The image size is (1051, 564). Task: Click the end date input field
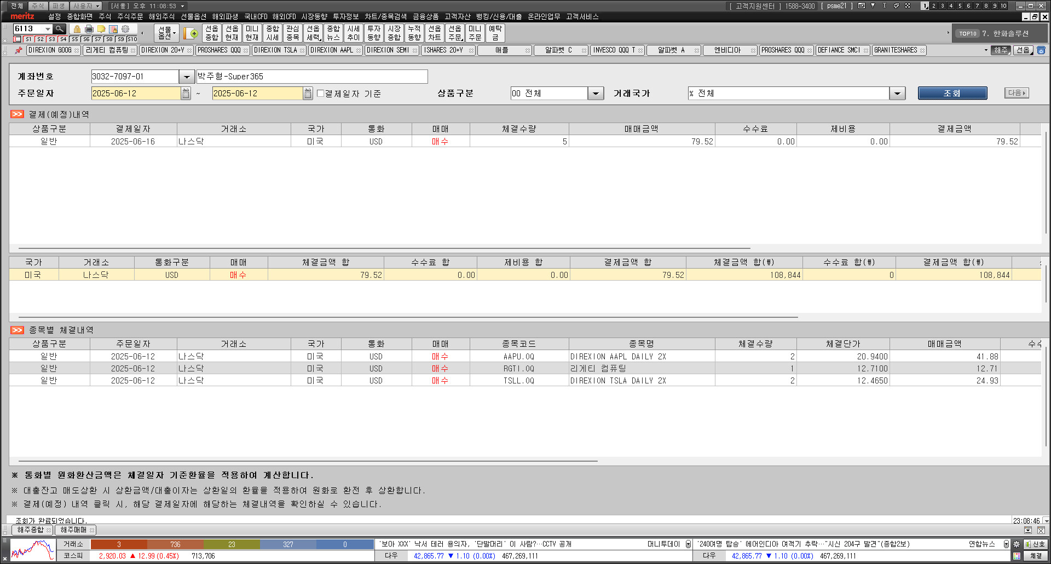(257, 94)
